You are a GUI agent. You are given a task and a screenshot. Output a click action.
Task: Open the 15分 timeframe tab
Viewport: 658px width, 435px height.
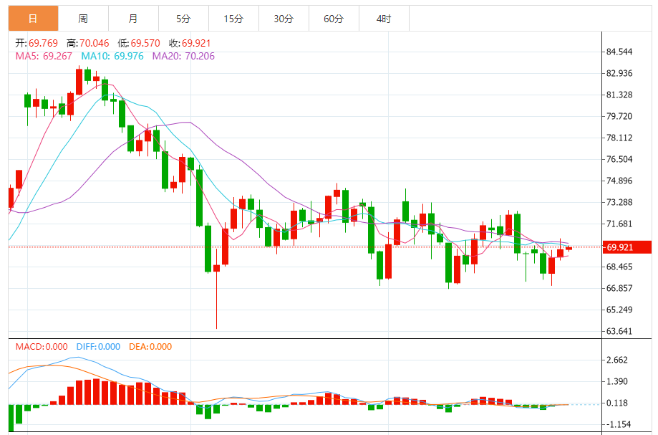233,19
